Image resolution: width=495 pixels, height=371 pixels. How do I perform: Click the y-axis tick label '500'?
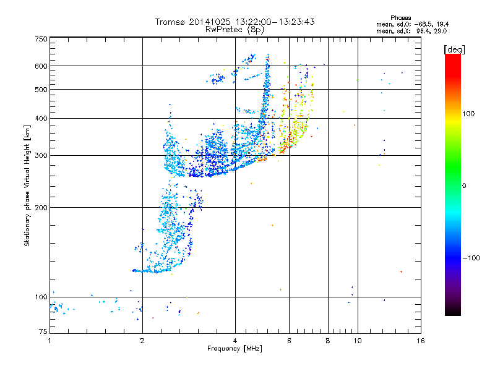coord(41,90)
